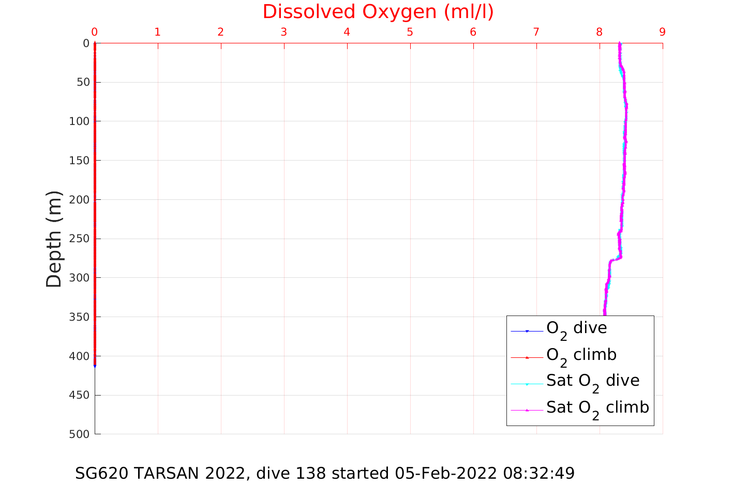Click the depth tick label 350
This screenshot has height=488, width=733.
(x=79, y=317)
